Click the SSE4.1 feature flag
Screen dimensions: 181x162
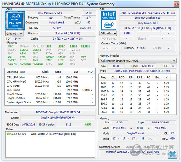pos(24,50)
